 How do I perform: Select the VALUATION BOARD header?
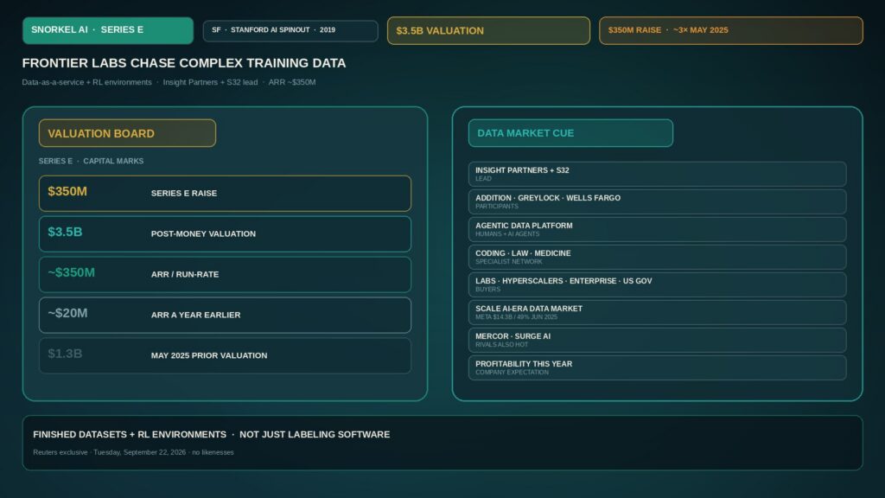[x=127, y=133]
